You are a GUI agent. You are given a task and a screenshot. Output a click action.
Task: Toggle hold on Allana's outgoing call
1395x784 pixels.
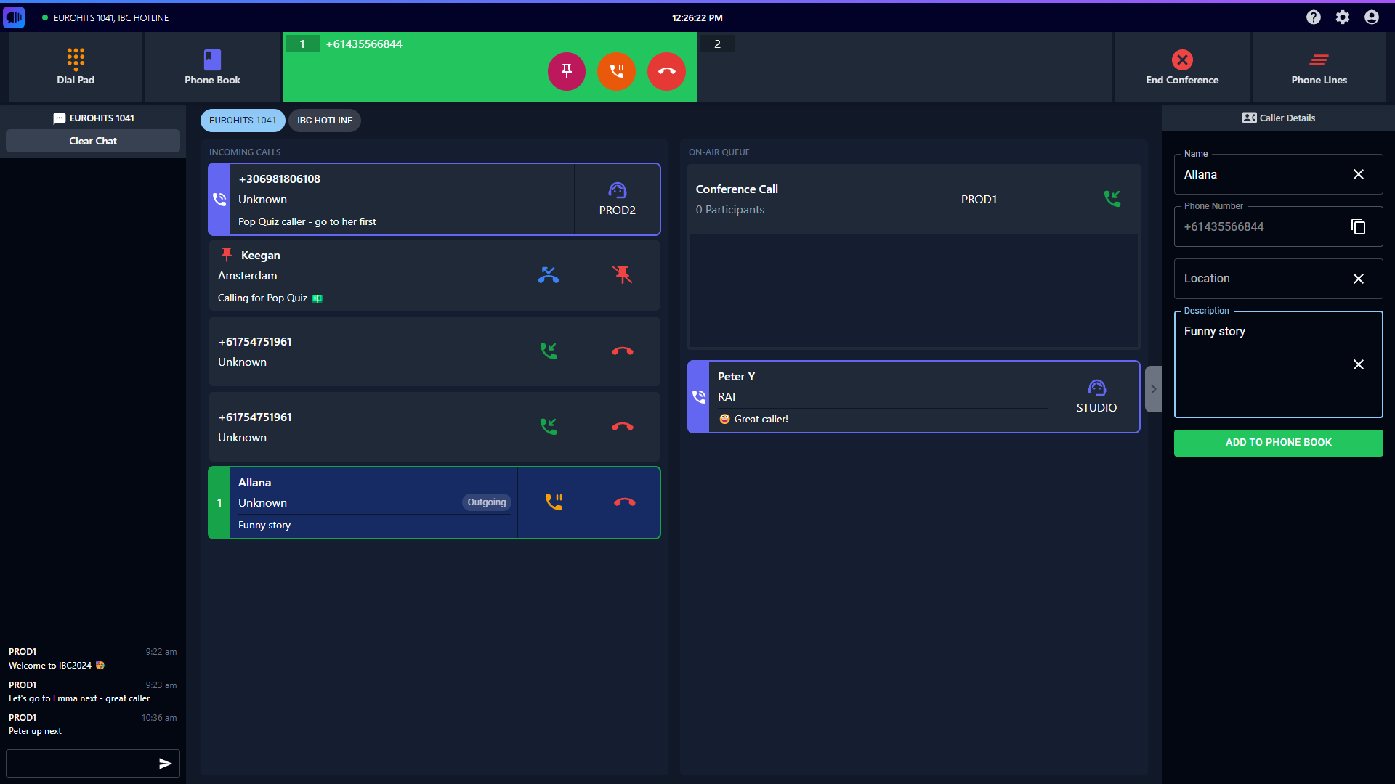click(x=553, y=502)
